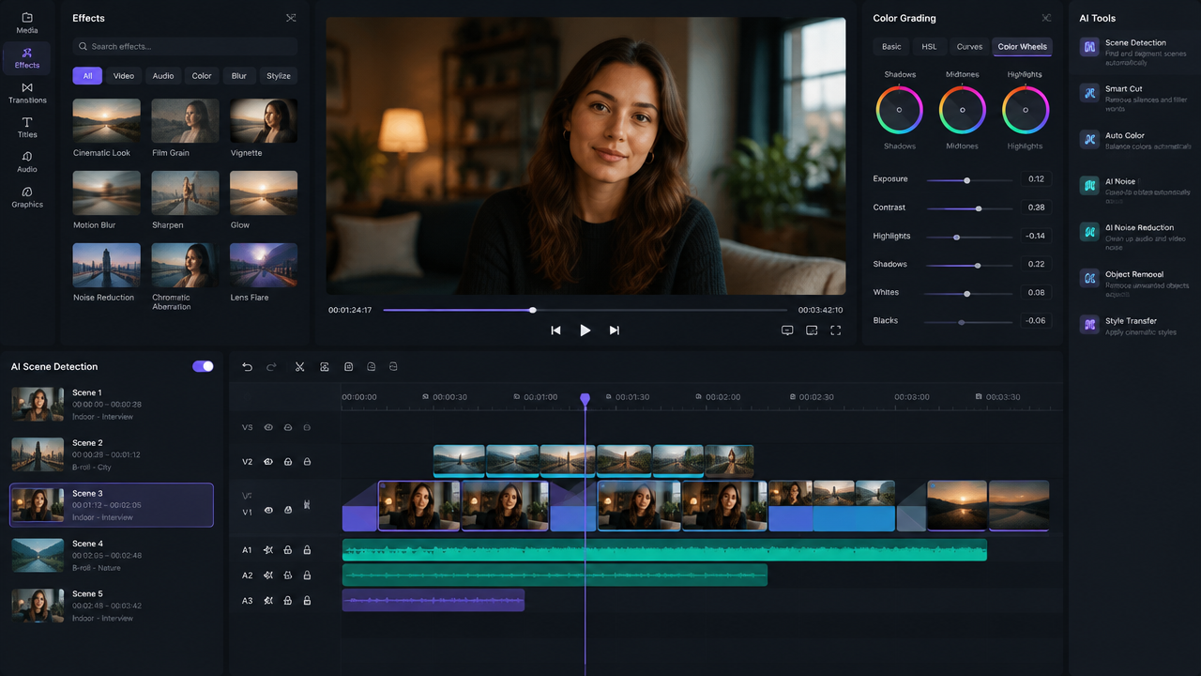Toggle the V3 track eye icon
The image size is (1201, 676).
click(x=268, y=427)
